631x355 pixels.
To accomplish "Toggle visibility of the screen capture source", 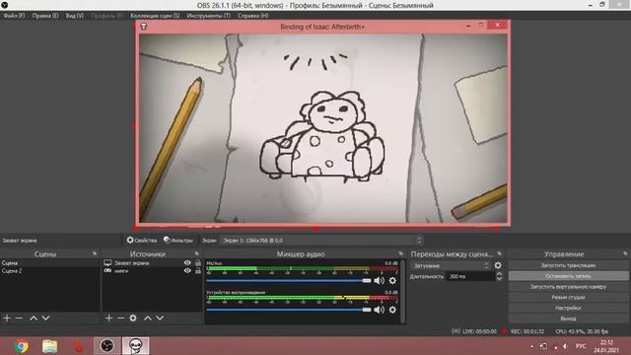I will tap(187, 263).
